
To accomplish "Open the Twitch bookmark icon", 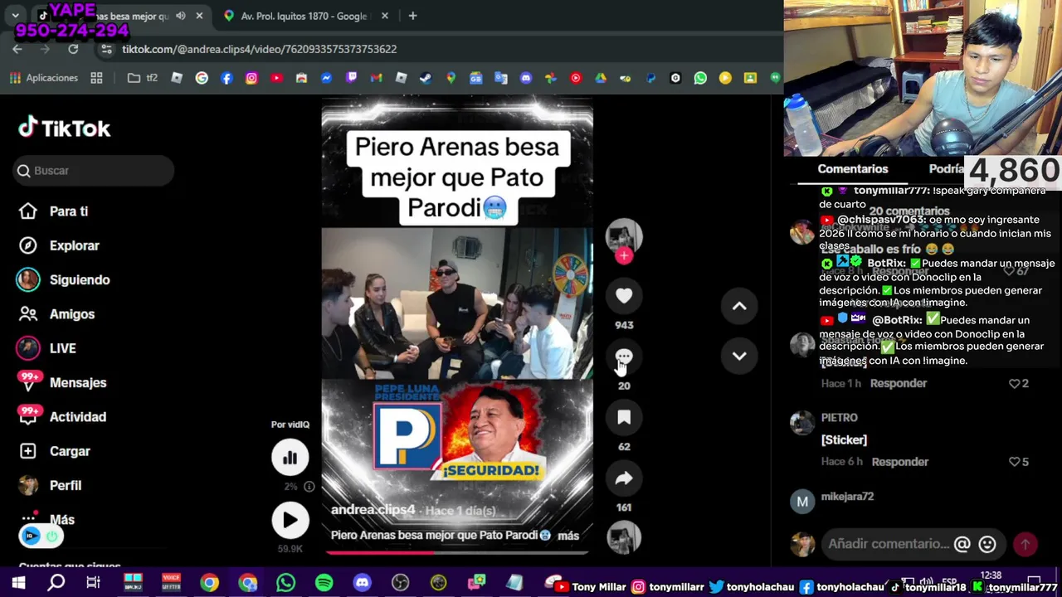I will pyautogui.click(x=351, y=78).
